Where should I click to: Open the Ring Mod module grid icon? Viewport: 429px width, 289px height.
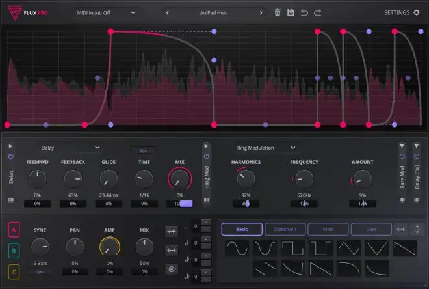tap(207, 200)
